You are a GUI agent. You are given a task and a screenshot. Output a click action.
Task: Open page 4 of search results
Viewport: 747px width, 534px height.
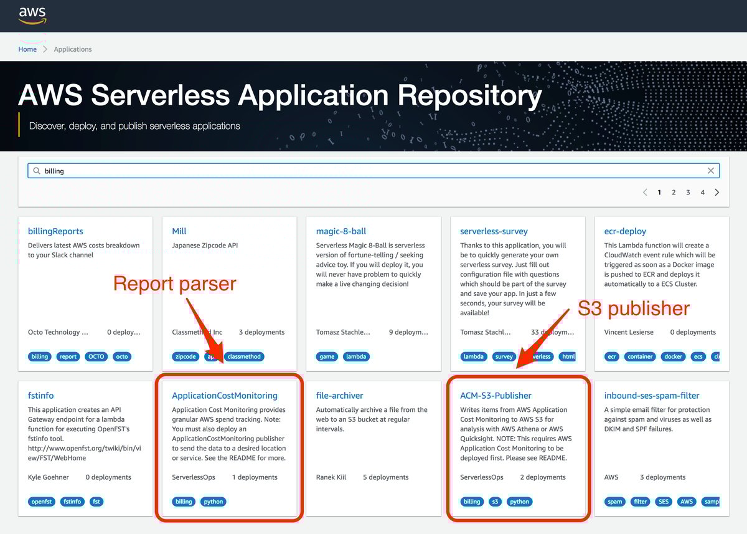coord(702,193)
